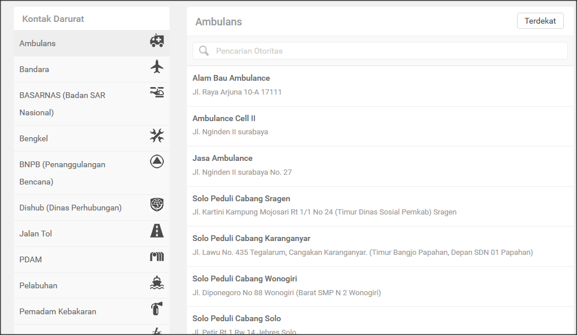Viewport: 577px width, 335px height.
Task: Select the BASARNAS rescue icon
Action: click(157, 92)
